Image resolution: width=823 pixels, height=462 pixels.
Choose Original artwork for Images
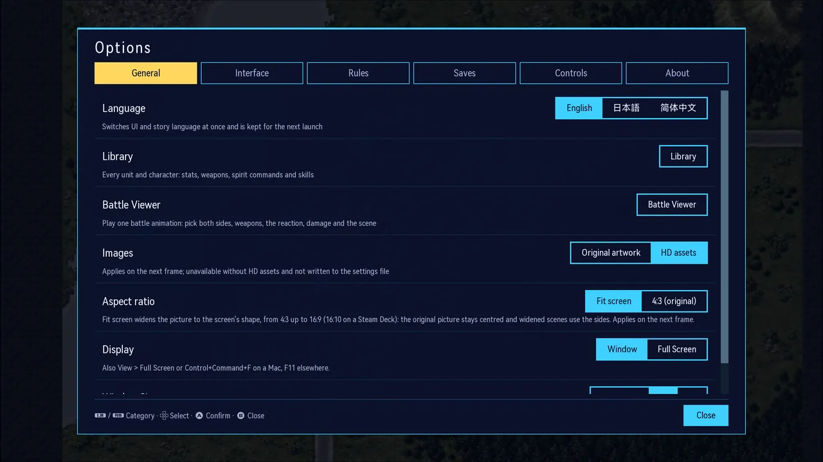point(611,253)
